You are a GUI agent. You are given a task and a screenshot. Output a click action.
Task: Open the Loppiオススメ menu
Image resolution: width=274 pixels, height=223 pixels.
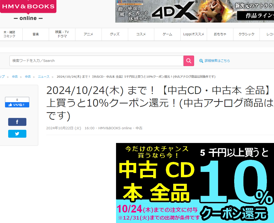[x=194, y=34]
